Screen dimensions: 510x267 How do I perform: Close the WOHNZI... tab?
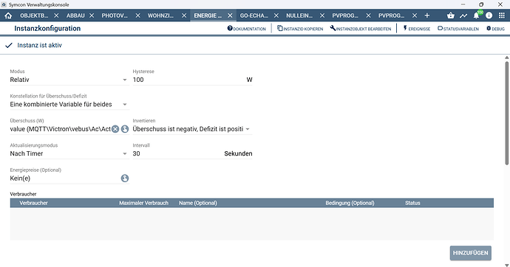click(184, 15)
